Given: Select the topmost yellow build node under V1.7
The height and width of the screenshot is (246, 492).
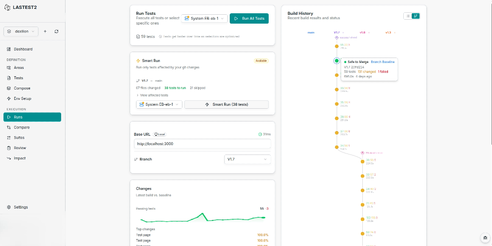Looking at the screenshot, I should tap(337, 46).
